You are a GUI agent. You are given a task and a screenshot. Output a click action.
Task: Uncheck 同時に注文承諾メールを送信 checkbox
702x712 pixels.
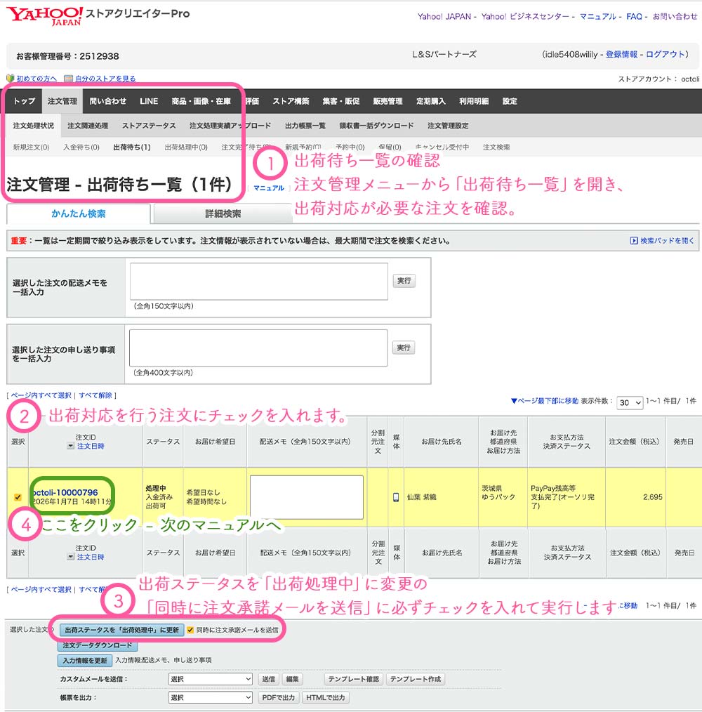tap(190, 630)
